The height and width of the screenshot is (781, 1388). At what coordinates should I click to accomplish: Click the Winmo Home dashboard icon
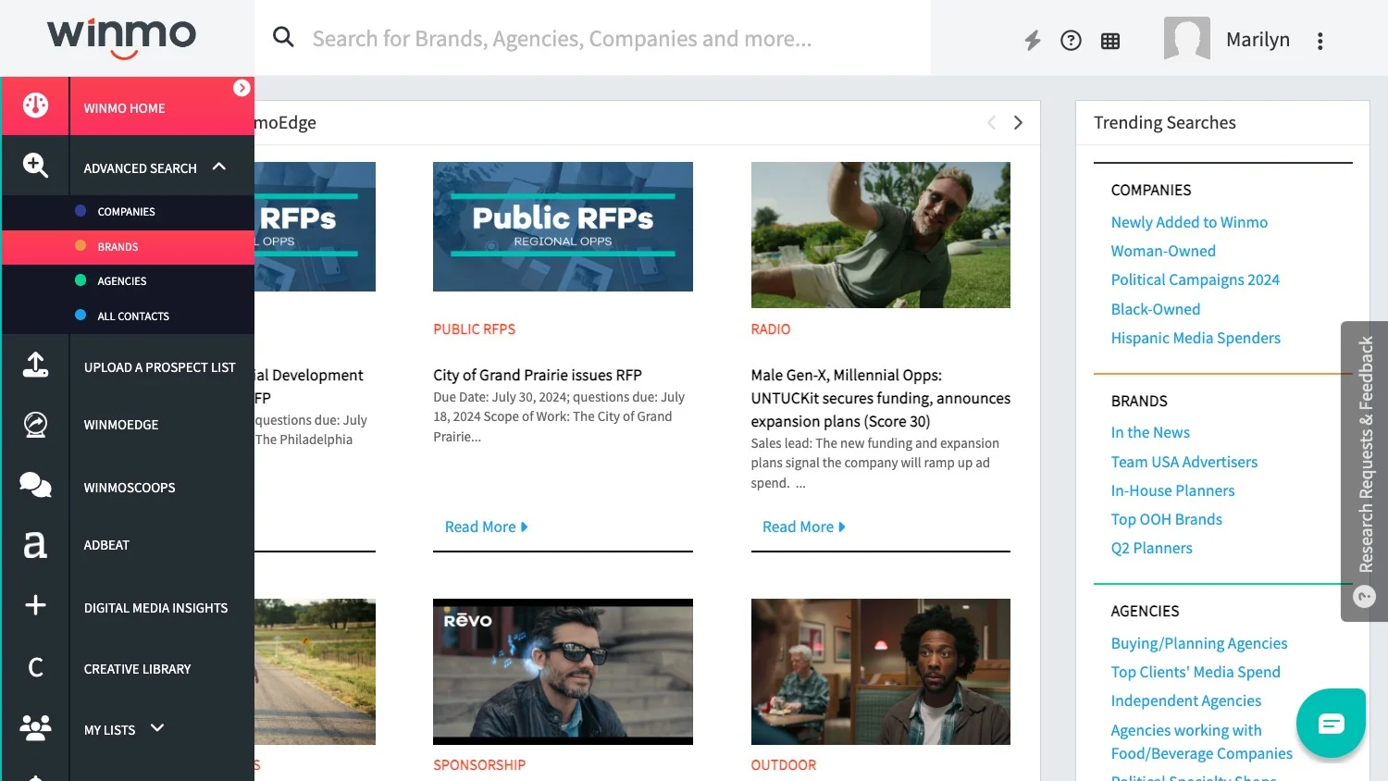pos(35,105)
